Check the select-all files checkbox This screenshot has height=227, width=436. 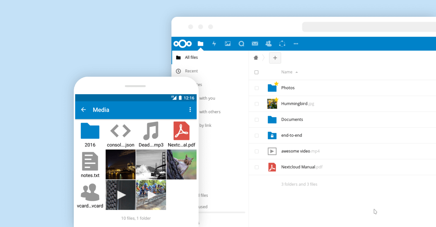tap(256, 72)
